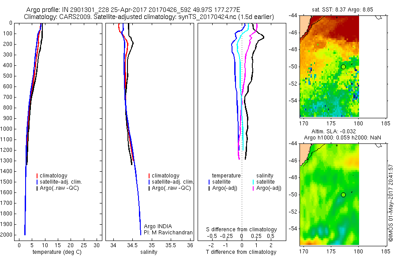The width and height of the screenshot is (397, 256).
Task: Click 'climatology' legend entry in temperature panel
Action: click(53, 176)
